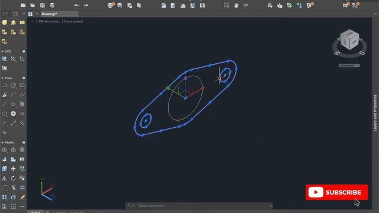Open the viewport minus controls menu
The image size is (379, 213).
[x=32, y=21]
